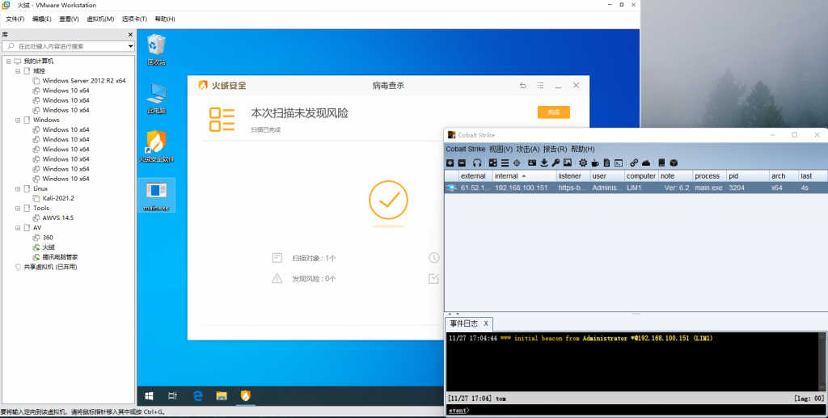Image resolution: width=828 pixels, height=418 pixels.
Task: Select the beacon row 192.168.100.151
Action: [x=636, y=188]
